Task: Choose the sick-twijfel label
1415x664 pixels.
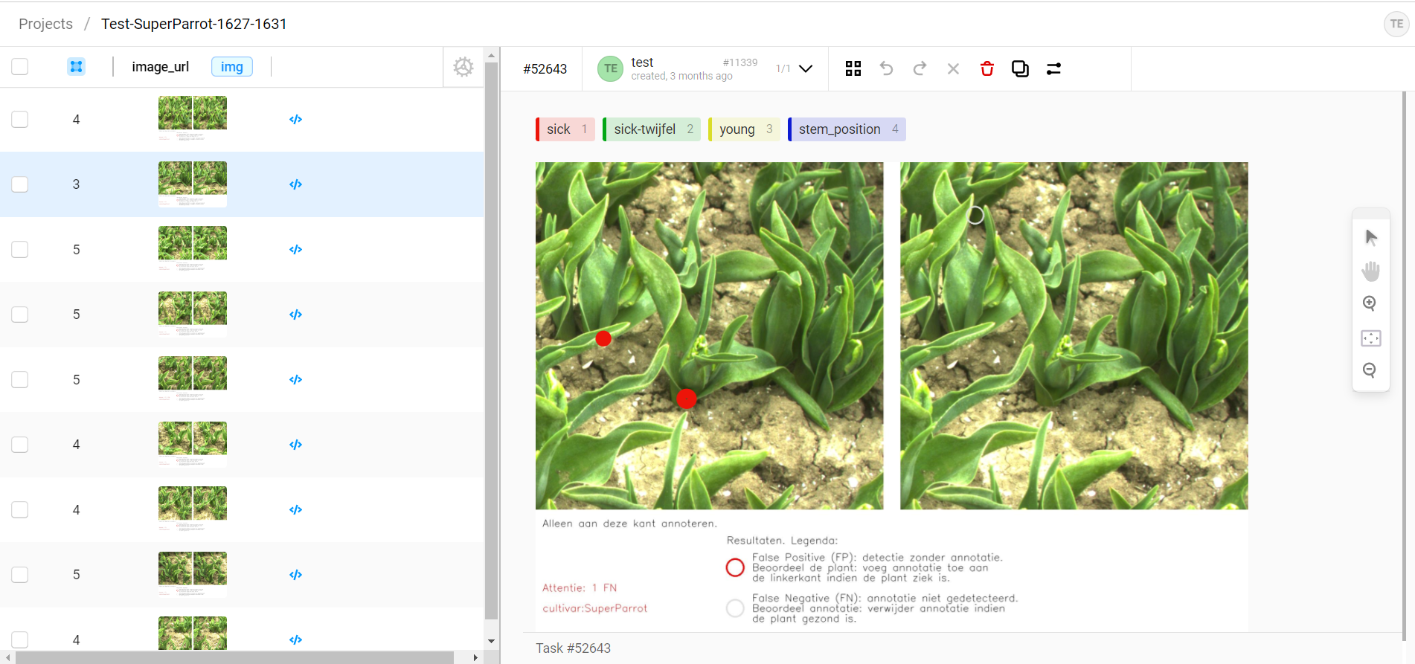Action: tap(652, 129)
